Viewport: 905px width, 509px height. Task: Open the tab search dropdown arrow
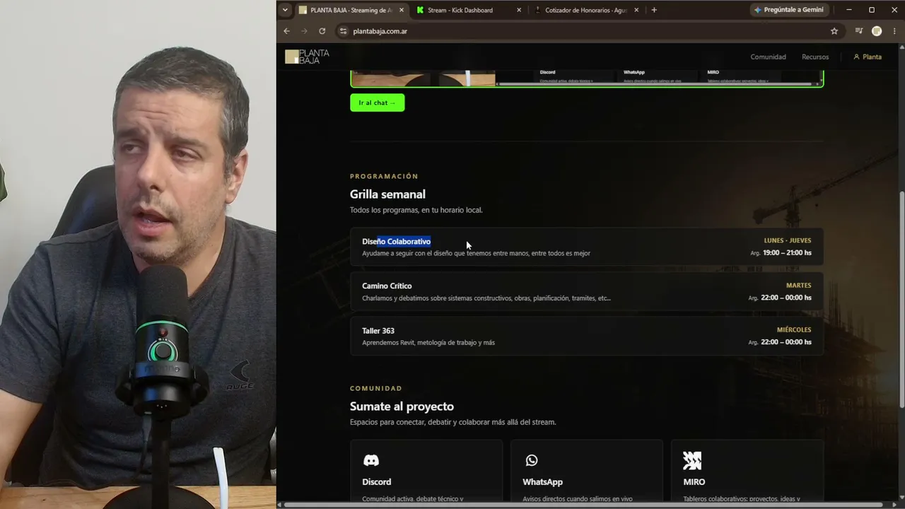click(x=285, y=10)
